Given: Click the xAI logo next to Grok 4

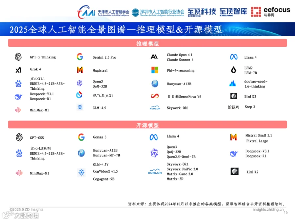Looking at the screenshot, I should tap(18, 70).
